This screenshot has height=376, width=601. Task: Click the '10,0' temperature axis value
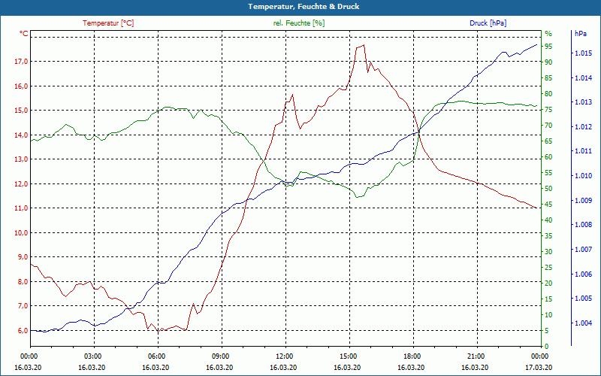point(22,233)
